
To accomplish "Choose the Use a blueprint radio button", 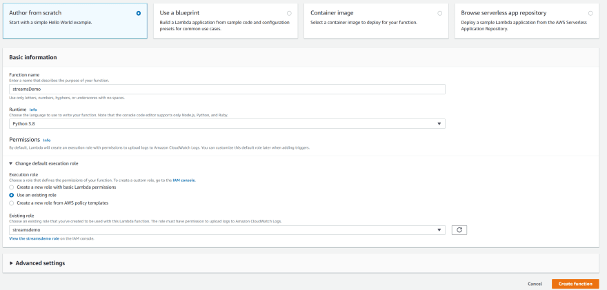I will click(289, 13).
